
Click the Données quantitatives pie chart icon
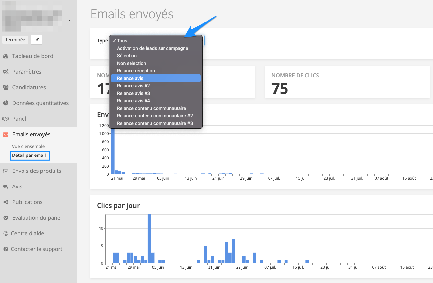coord(6,103)
